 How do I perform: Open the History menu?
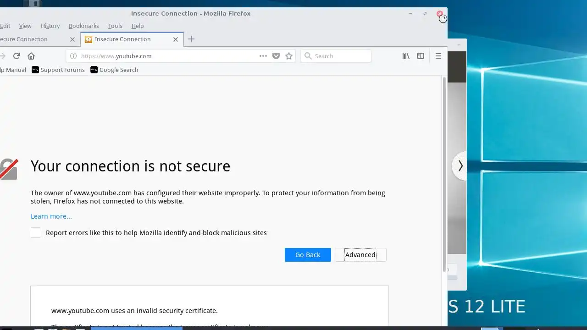click(x=50, y=26)
